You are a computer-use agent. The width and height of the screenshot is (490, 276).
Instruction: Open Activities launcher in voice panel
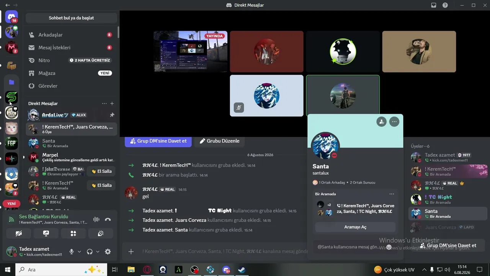73,233
